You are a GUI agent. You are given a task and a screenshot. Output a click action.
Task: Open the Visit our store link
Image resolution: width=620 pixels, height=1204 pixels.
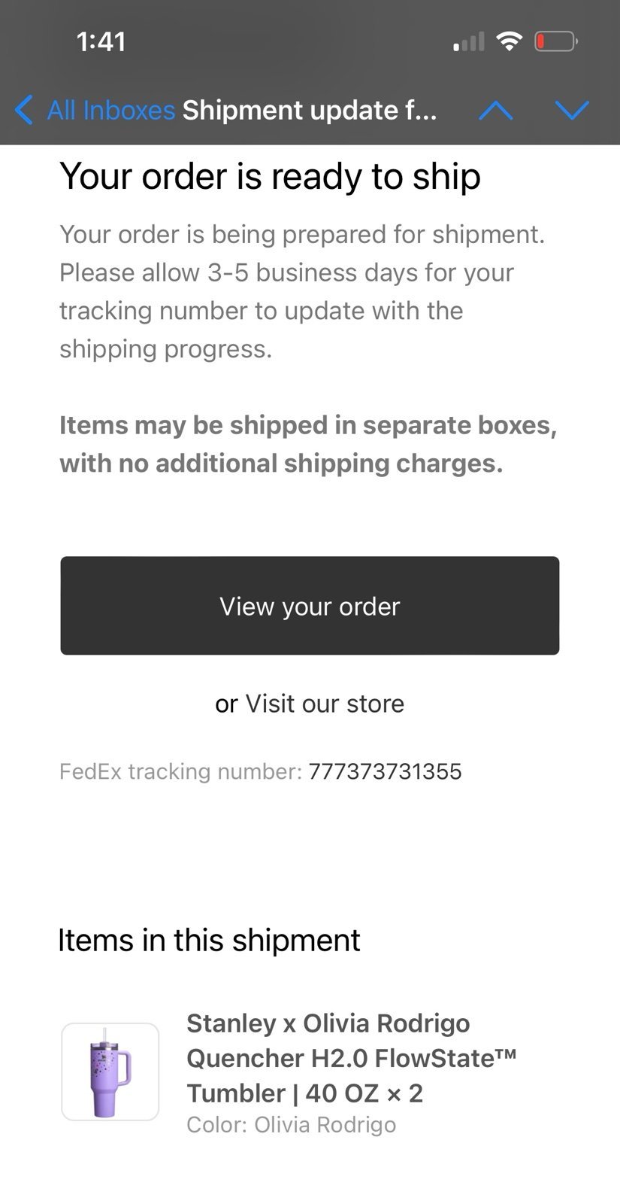(x=325, y=704)
